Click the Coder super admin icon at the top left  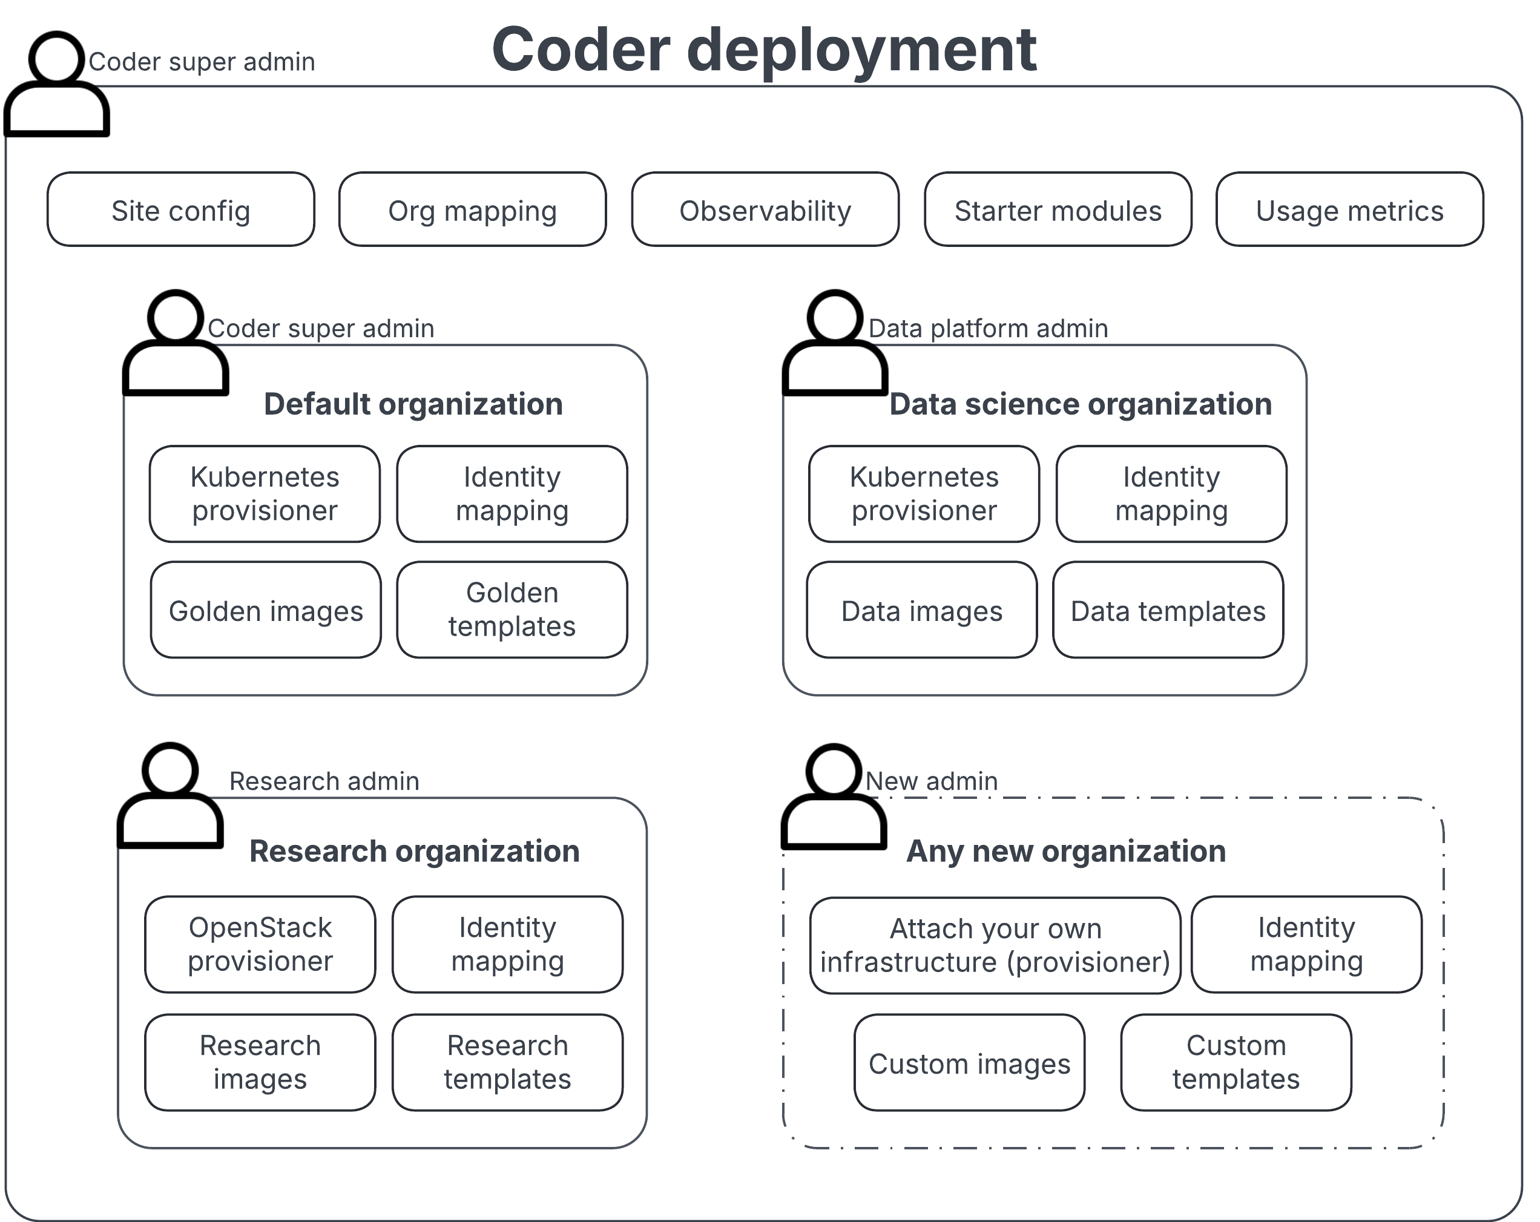pyautogui.click(x=57, y=86)
